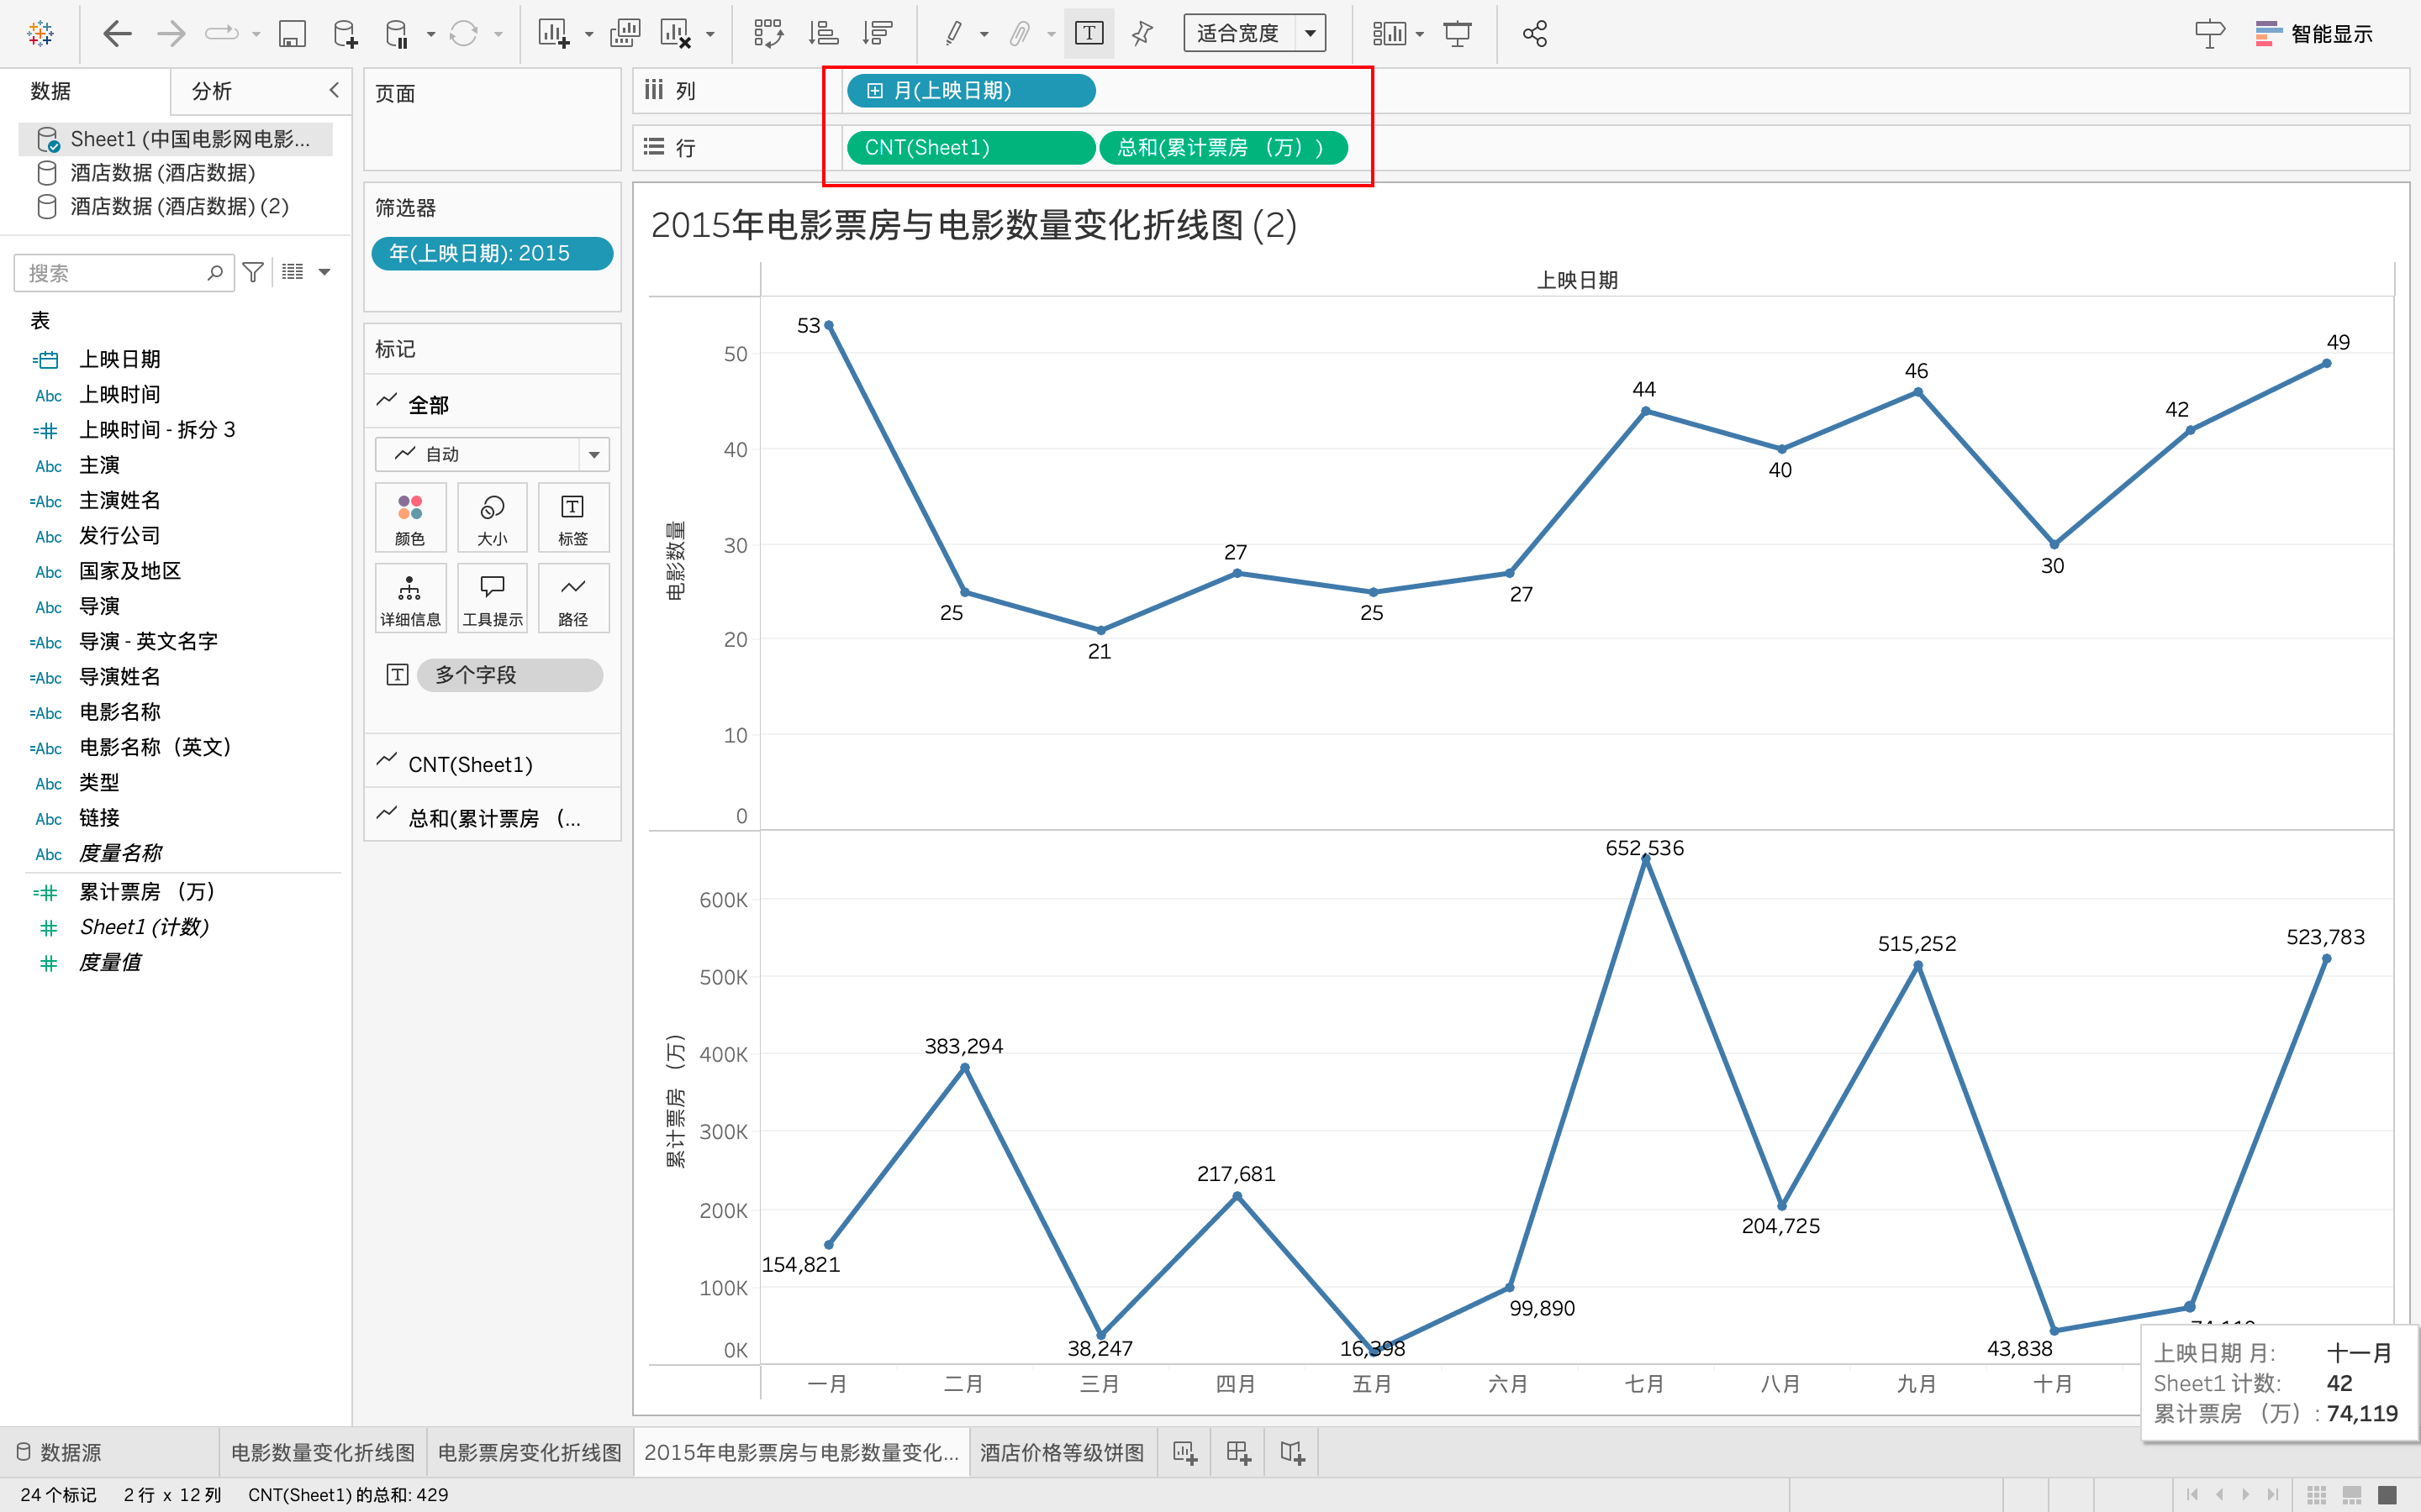Toggle show mark labels toolbar button
The image size is (2421, 1512).
pyautogui.click(x=1089, y=34)
